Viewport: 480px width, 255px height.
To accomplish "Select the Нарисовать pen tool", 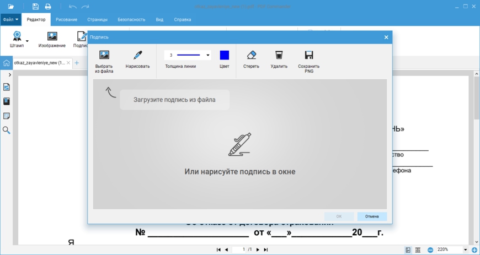I will [138, 60].
